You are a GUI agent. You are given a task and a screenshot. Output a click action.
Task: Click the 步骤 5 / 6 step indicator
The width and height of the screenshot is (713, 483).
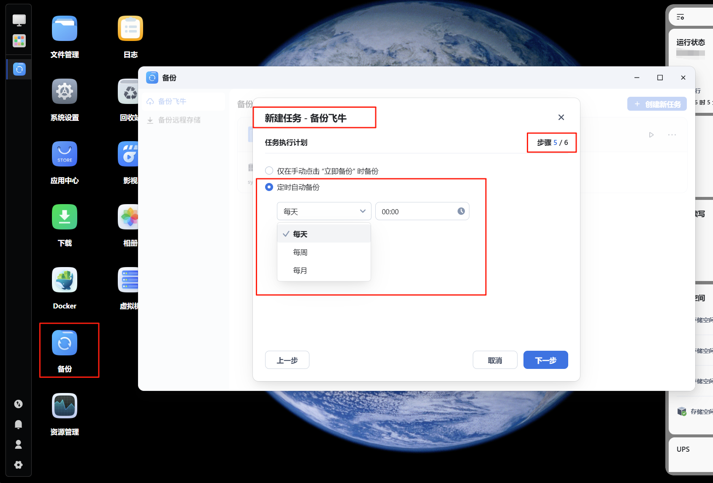553,142
